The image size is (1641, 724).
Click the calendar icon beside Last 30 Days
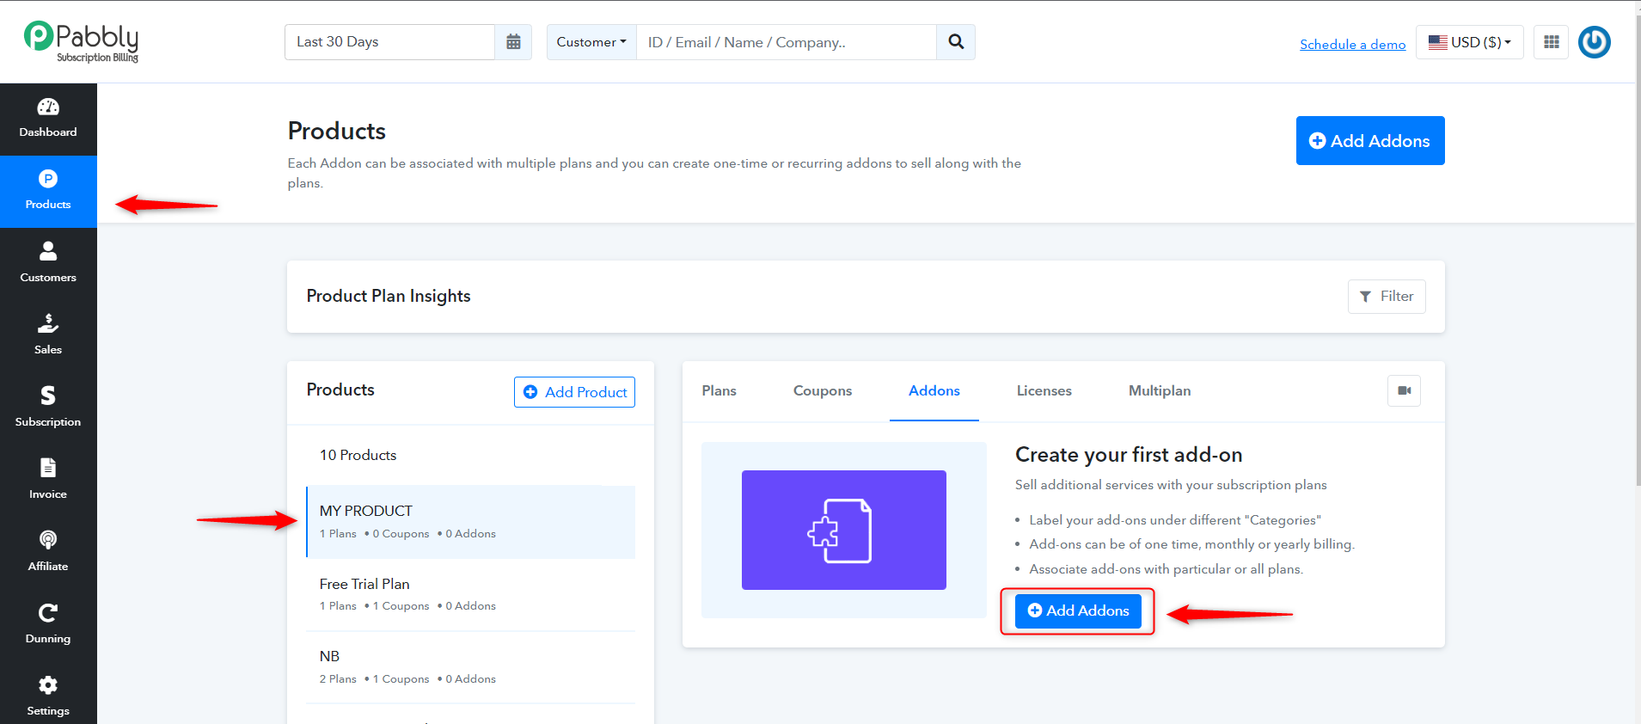point(513,42)
